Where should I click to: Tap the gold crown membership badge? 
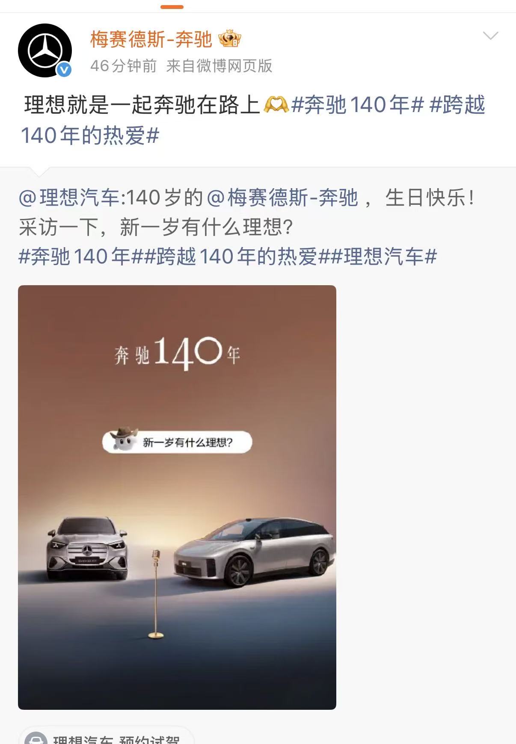click(230, 39)
